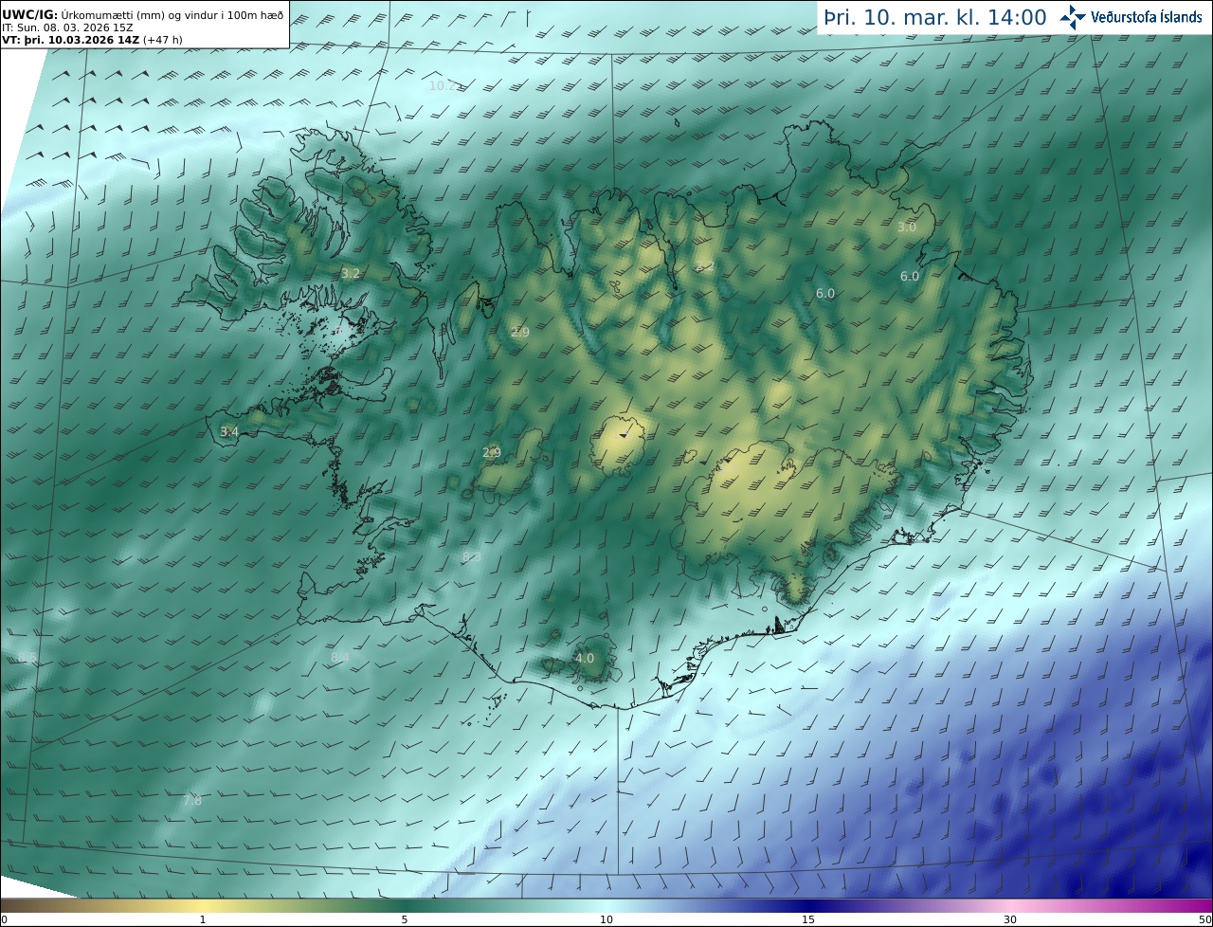
Task: Click the colorbar tick label '5'
Action: pos(405,919)
